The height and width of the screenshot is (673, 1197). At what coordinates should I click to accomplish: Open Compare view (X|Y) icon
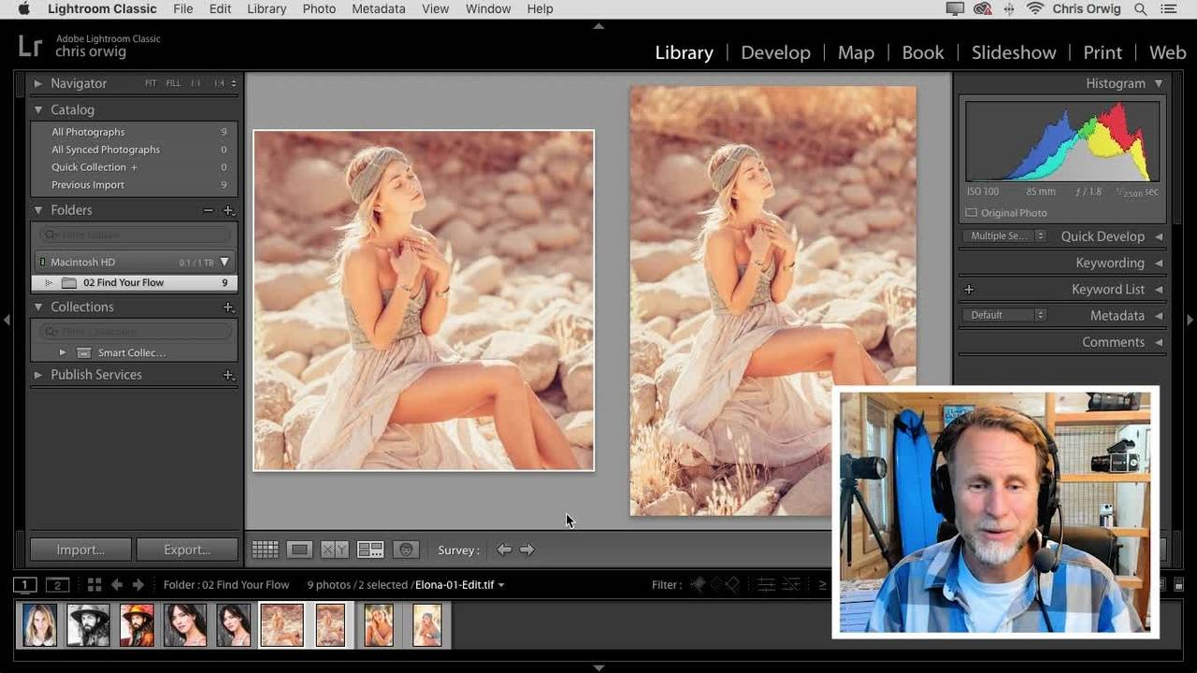coord(335,550)
